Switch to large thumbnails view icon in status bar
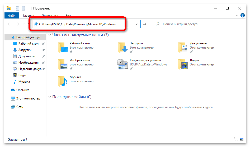This screenshot has width=250, height=147. pos(242,139)
